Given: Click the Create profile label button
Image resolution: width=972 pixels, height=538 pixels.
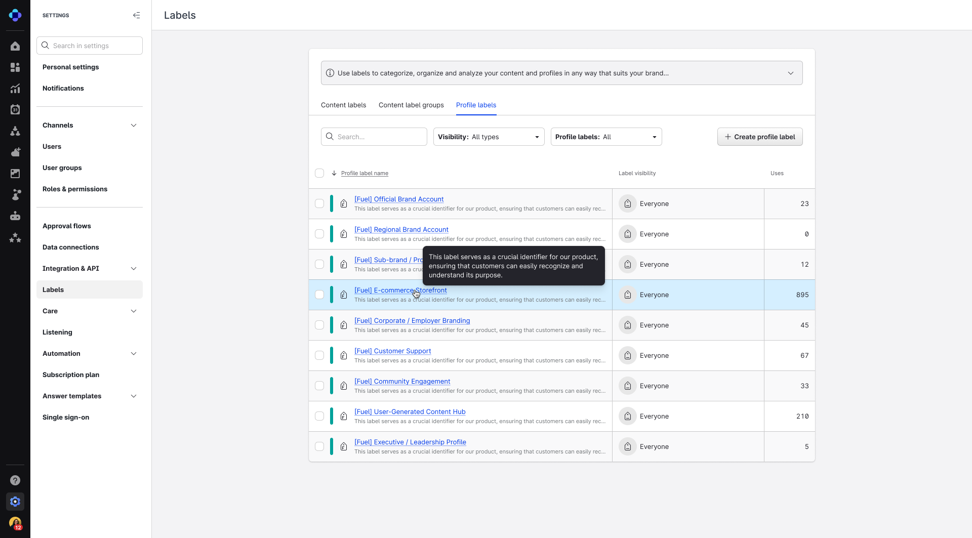Looking at the screenshot, I should pyautogui.click(x=759, y=137).
